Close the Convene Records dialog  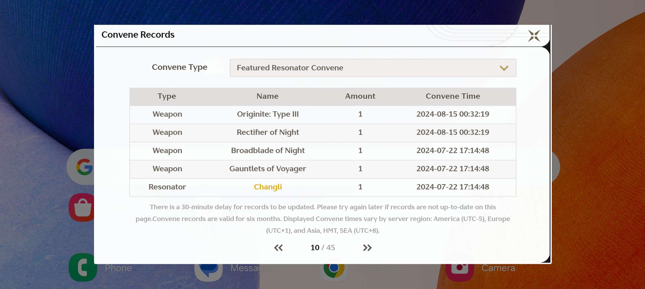click(534, 36)
